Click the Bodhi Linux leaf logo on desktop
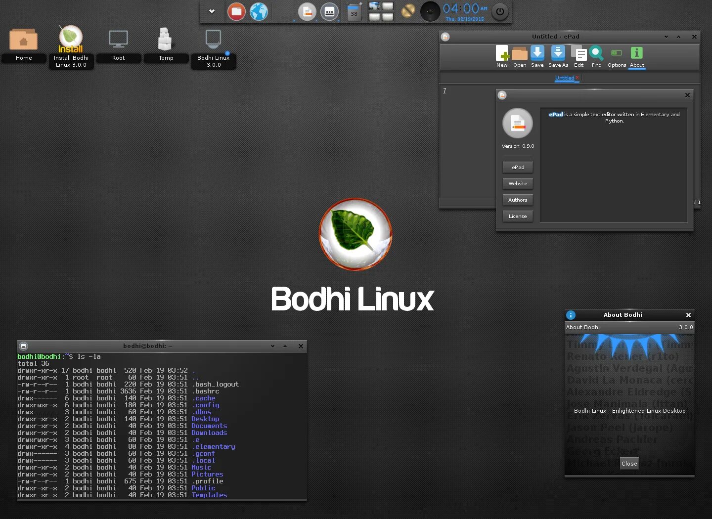 [356, 234]
